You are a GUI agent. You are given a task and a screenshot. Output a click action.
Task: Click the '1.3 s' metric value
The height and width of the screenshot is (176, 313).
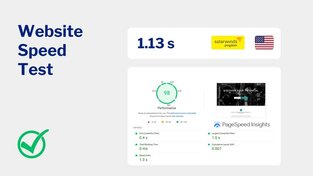[143, 160]
